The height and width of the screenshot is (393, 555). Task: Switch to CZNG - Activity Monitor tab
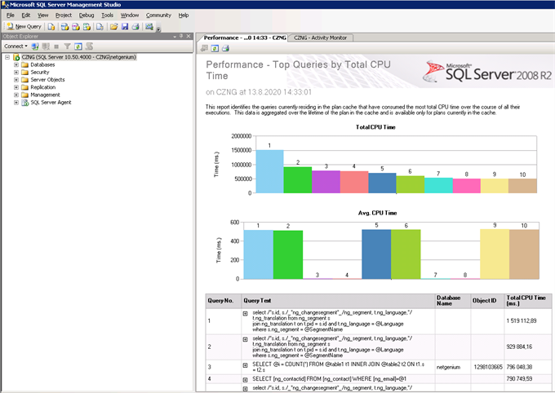tap(320, 38)
